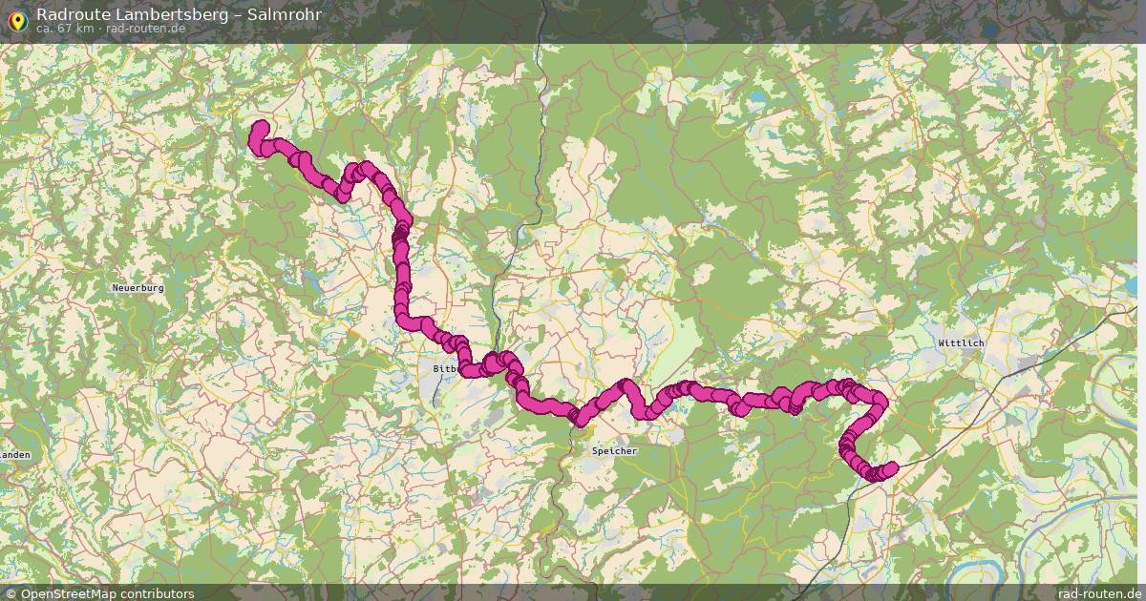Click the Bitburg town label on the map
The height and width of the screenshot is (601, 1146).
[x=447, y=367]
